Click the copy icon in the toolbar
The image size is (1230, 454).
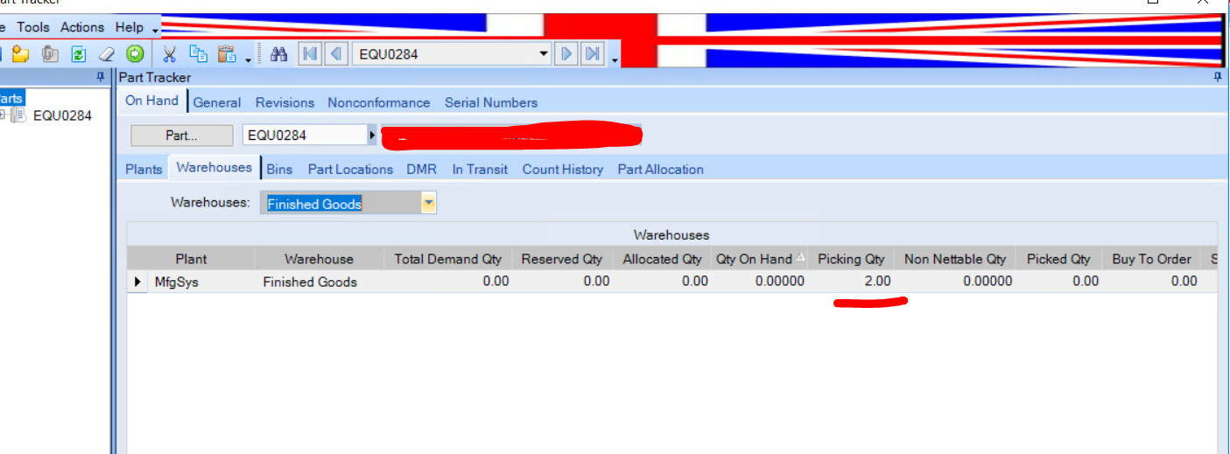point(198,54)
